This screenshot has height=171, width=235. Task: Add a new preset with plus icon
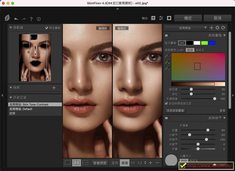[x=211, y=28]
